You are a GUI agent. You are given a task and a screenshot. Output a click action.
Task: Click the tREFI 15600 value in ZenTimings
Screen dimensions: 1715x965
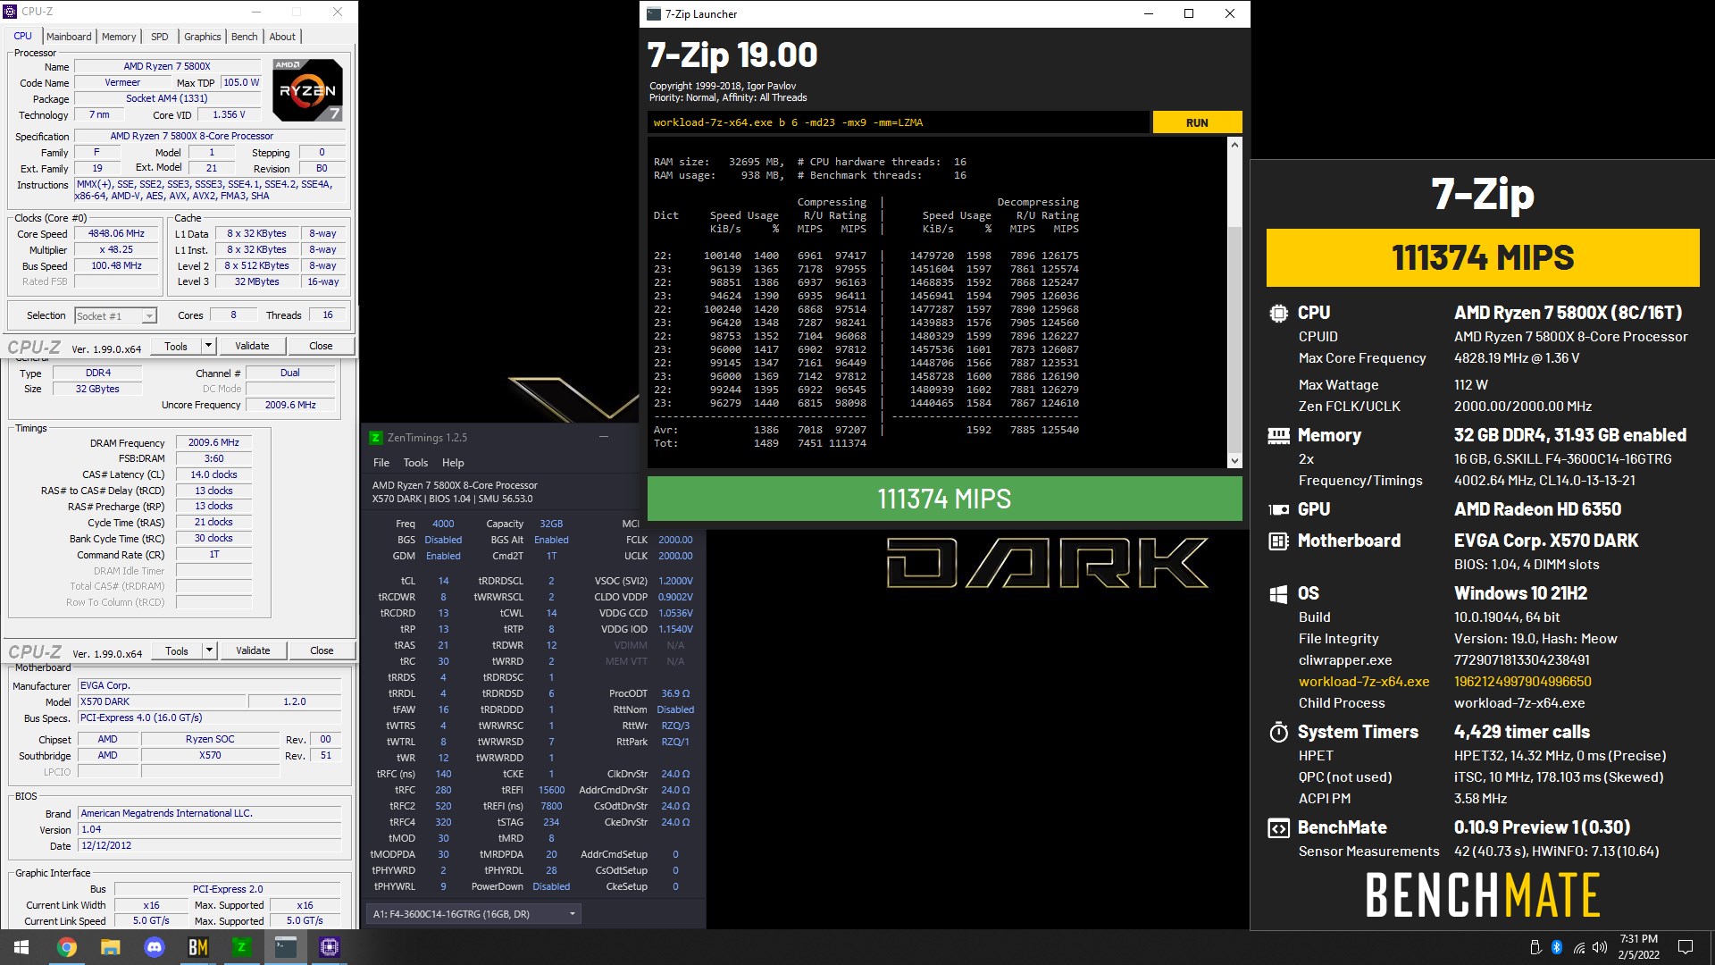551,790
